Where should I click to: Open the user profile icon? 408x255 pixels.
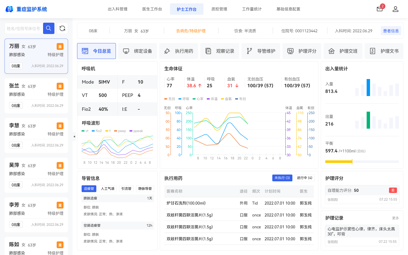(396, 9)
